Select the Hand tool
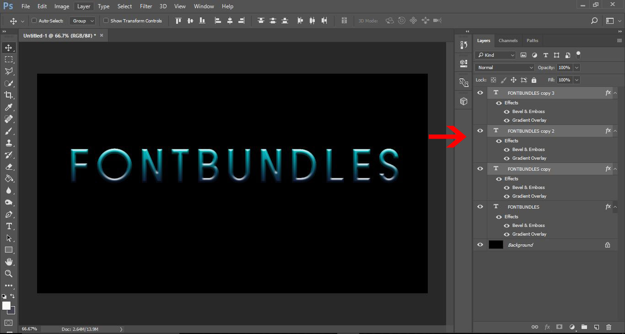This screenshot has width=625, height=334. pyautogui.click(x=9, y=262)
